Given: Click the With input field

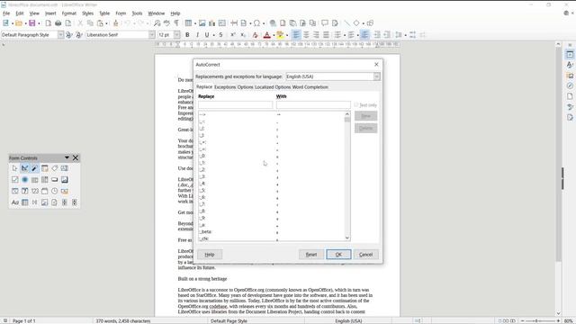Looking at the screenshot, I should 313,105.
